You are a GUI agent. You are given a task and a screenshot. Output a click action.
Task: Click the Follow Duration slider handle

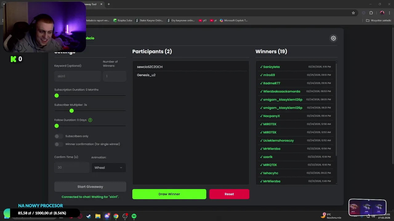pos(57,126)
